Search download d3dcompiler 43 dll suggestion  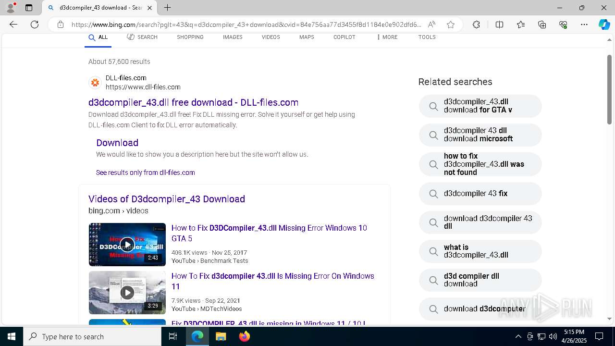480,222
